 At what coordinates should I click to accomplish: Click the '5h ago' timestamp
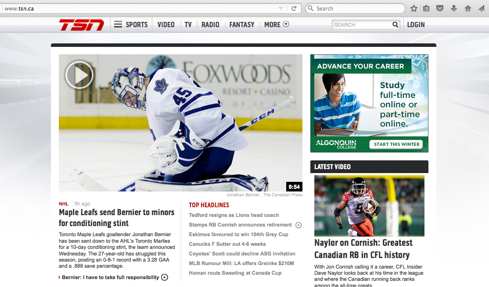coord(83,204)
